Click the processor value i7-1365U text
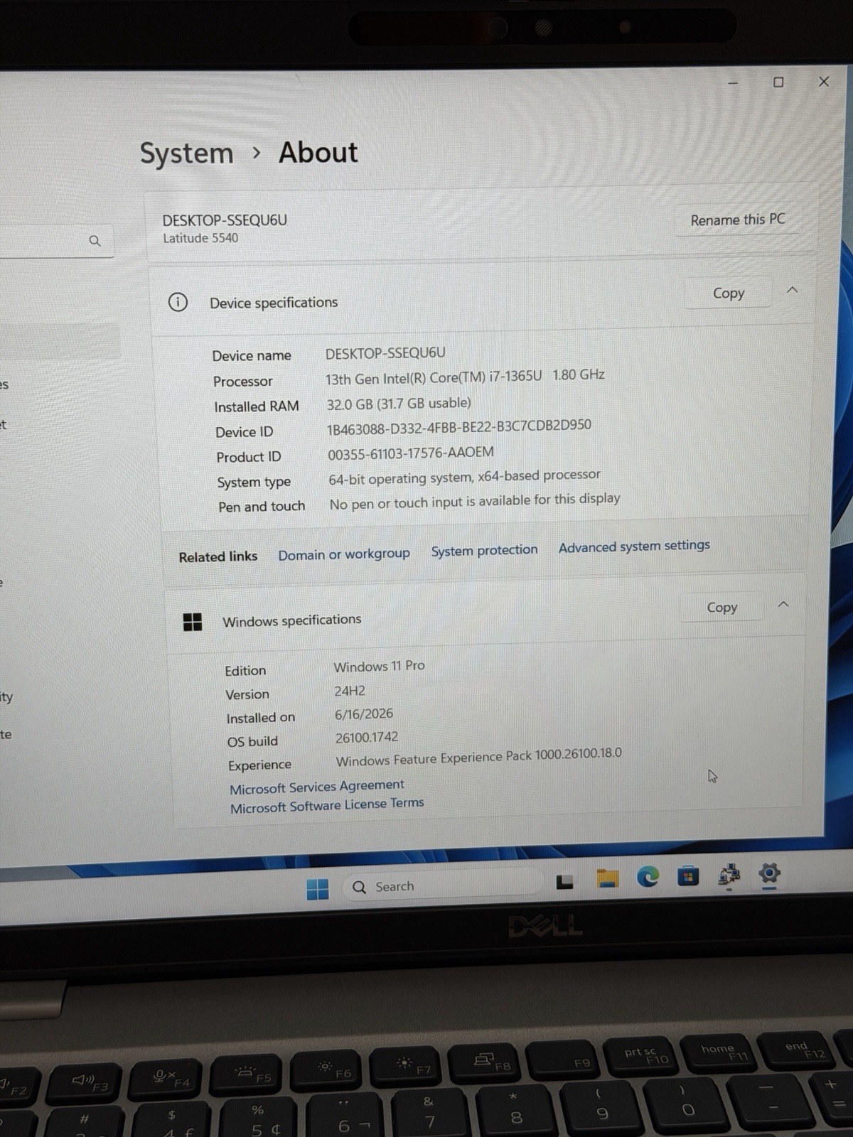Screen dimensions: 853x1137 [x=515, y=376]
